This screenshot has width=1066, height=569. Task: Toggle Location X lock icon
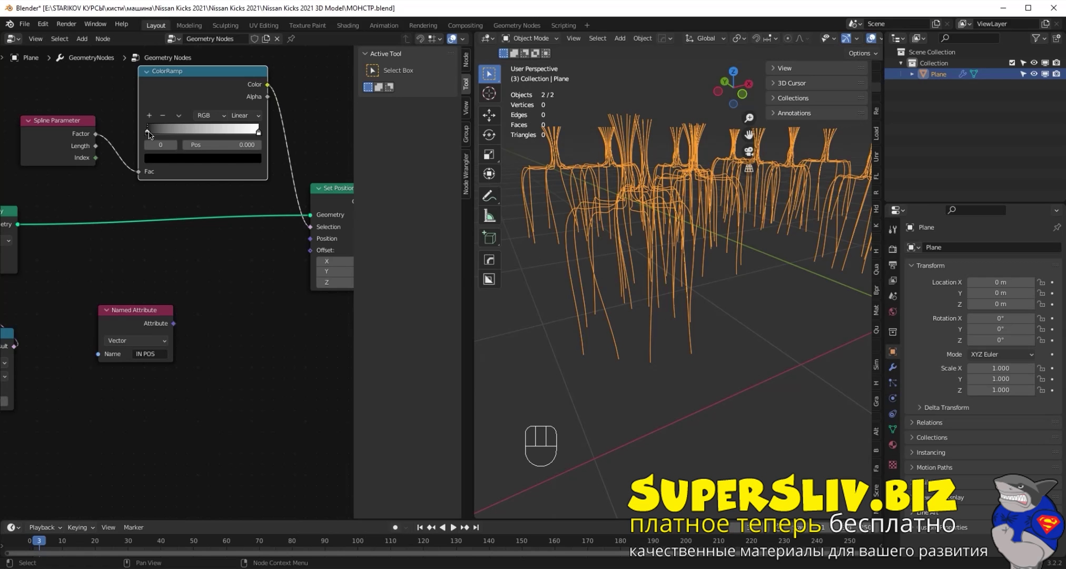pos(1041,282)
